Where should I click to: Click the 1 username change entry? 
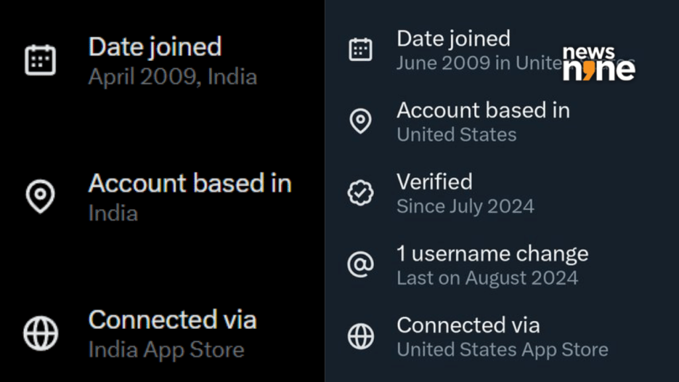pos(492,253)
